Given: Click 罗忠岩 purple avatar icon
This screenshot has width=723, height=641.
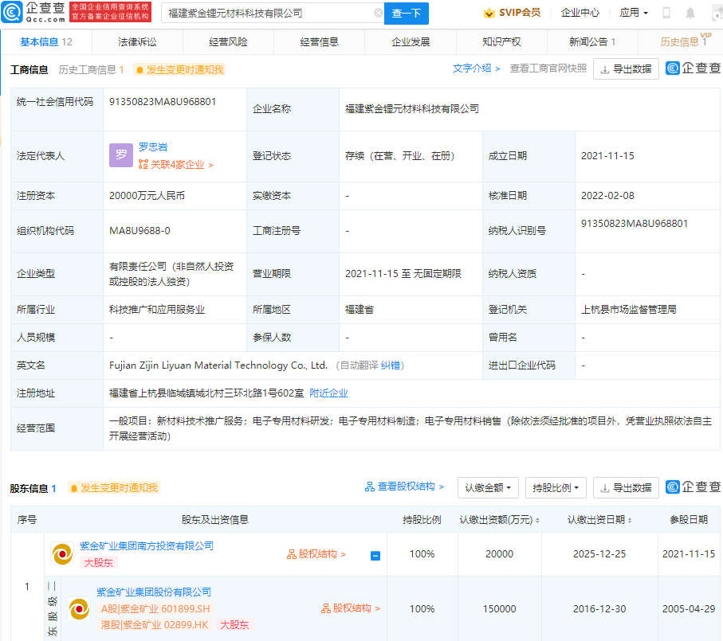Looking at the screenshot, I should click(x=121, y=155).
